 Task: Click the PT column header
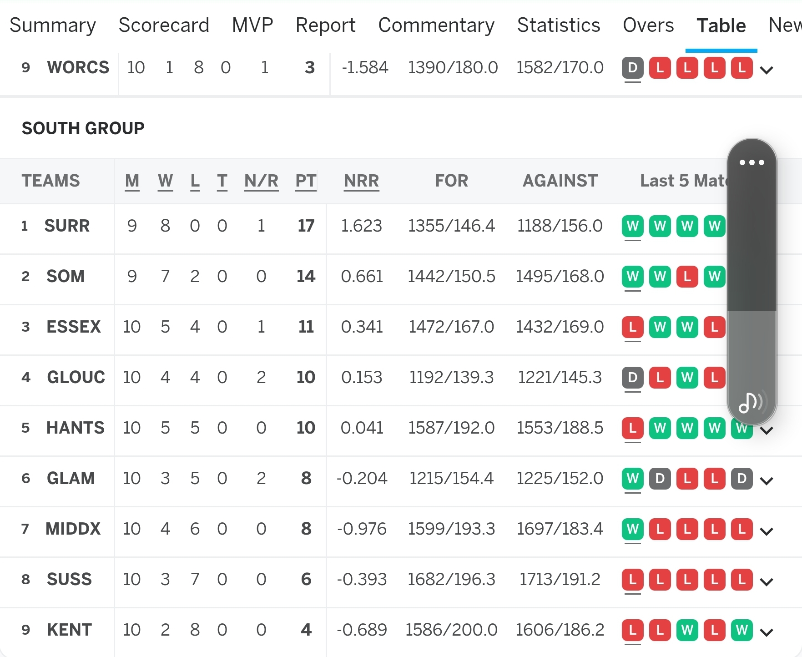[x=306, y=181]
